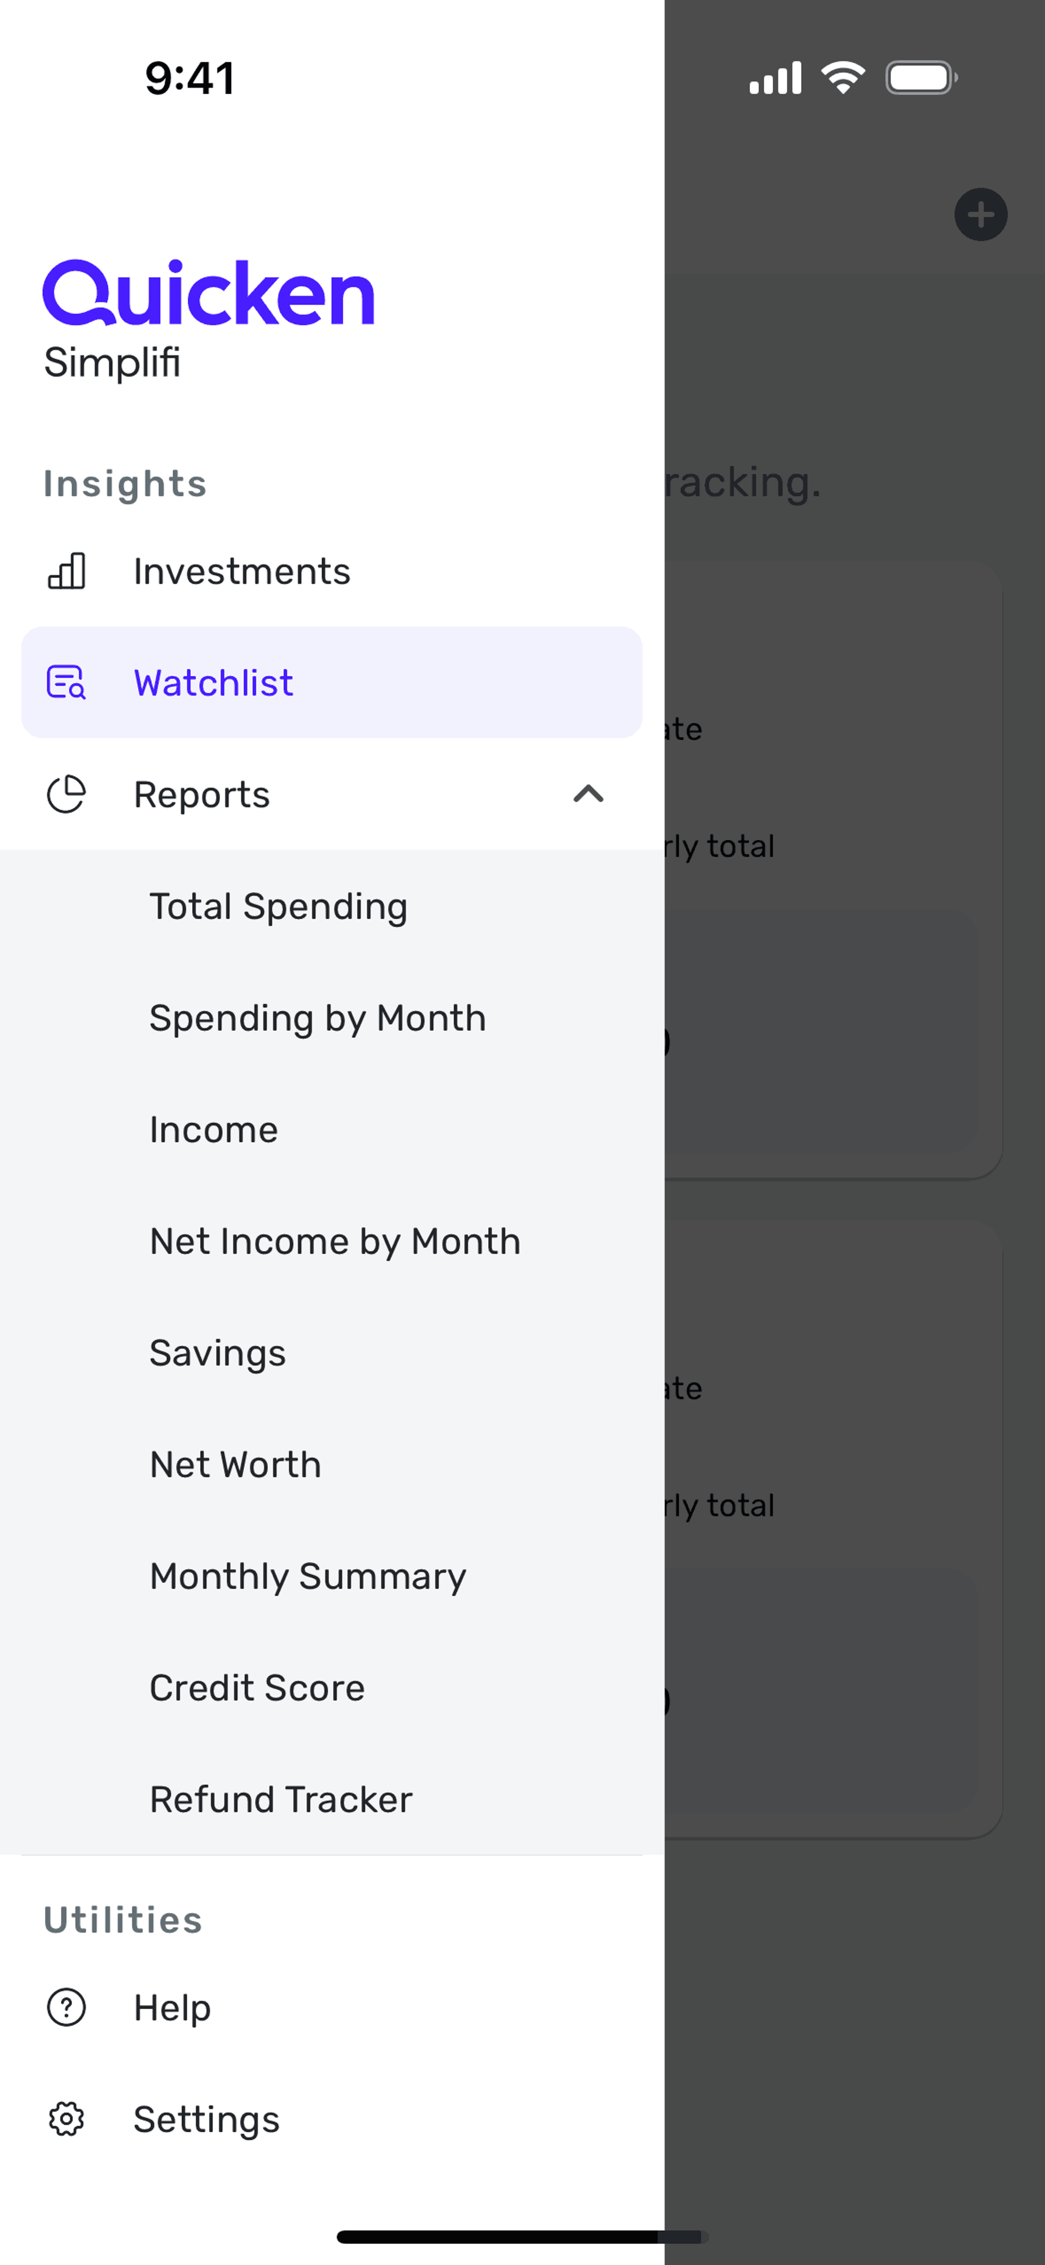Open the Total Spending report
The width and height of the screenshot is (1045, 2265).
point(331,907)
